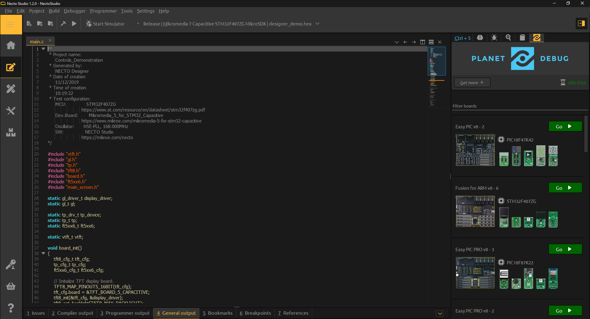This screenshot has width=590, height=319.
Task: Click Go for Easy PIC v8 - 2 board
Action: [565, 126]
